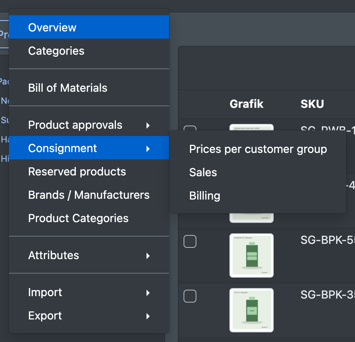Click the SG-BPK-35 SKU text

click(x=328, y=295)
